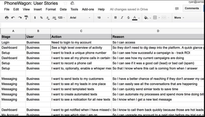Open the Insert menu
The image size is (205, 117).
[38, 10]
